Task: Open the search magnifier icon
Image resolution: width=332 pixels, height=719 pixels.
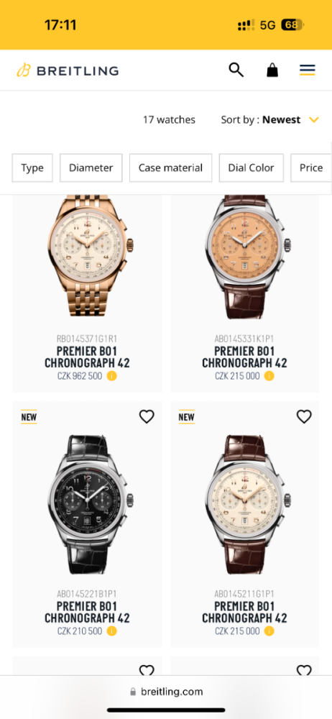Action: pos(236,70)
